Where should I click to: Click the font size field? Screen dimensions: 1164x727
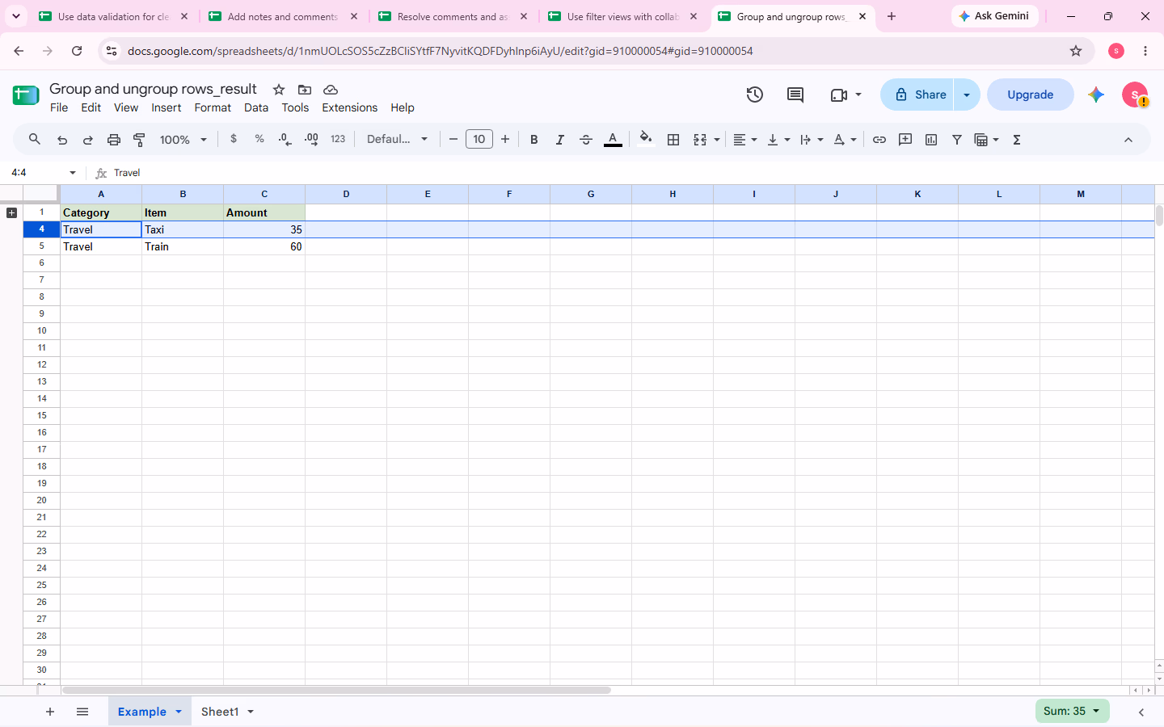479,139
